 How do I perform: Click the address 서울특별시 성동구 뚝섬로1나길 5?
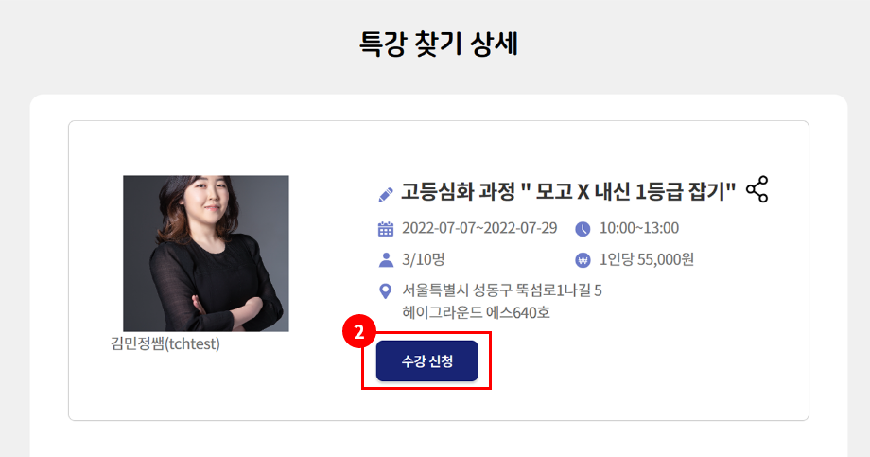[x=502, y=290]
